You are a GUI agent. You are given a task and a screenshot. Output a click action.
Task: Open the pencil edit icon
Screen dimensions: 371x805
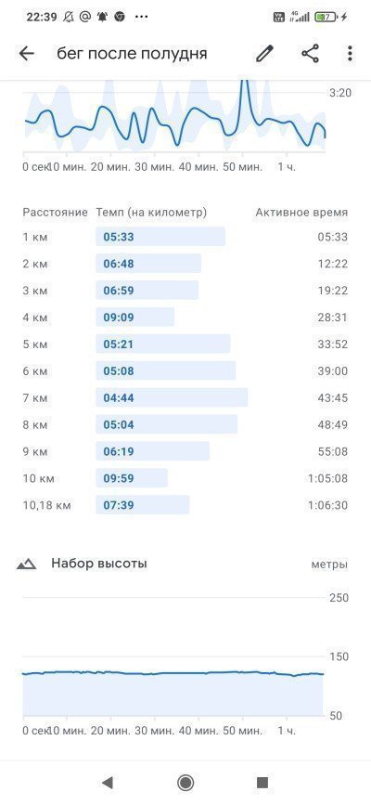264,54
